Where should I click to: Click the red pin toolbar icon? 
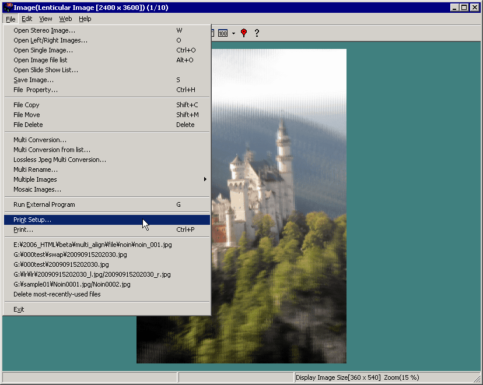(x=244, y=33)
